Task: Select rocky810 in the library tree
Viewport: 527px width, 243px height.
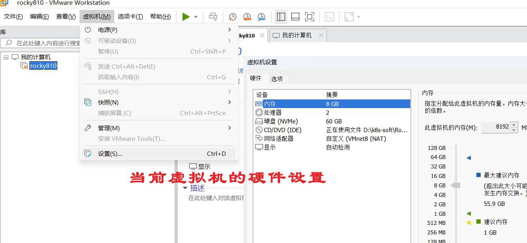Action: pyautogui.click(x=43, y=66)
